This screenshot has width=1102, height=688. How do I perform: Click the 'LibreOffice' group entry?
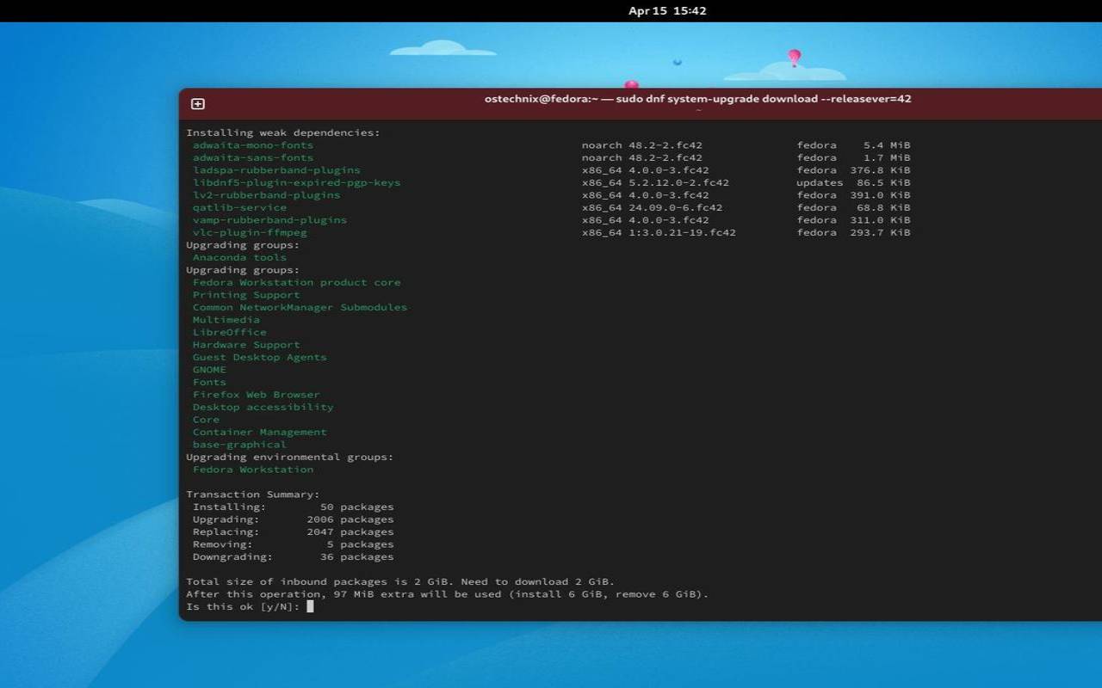point(229,332)
